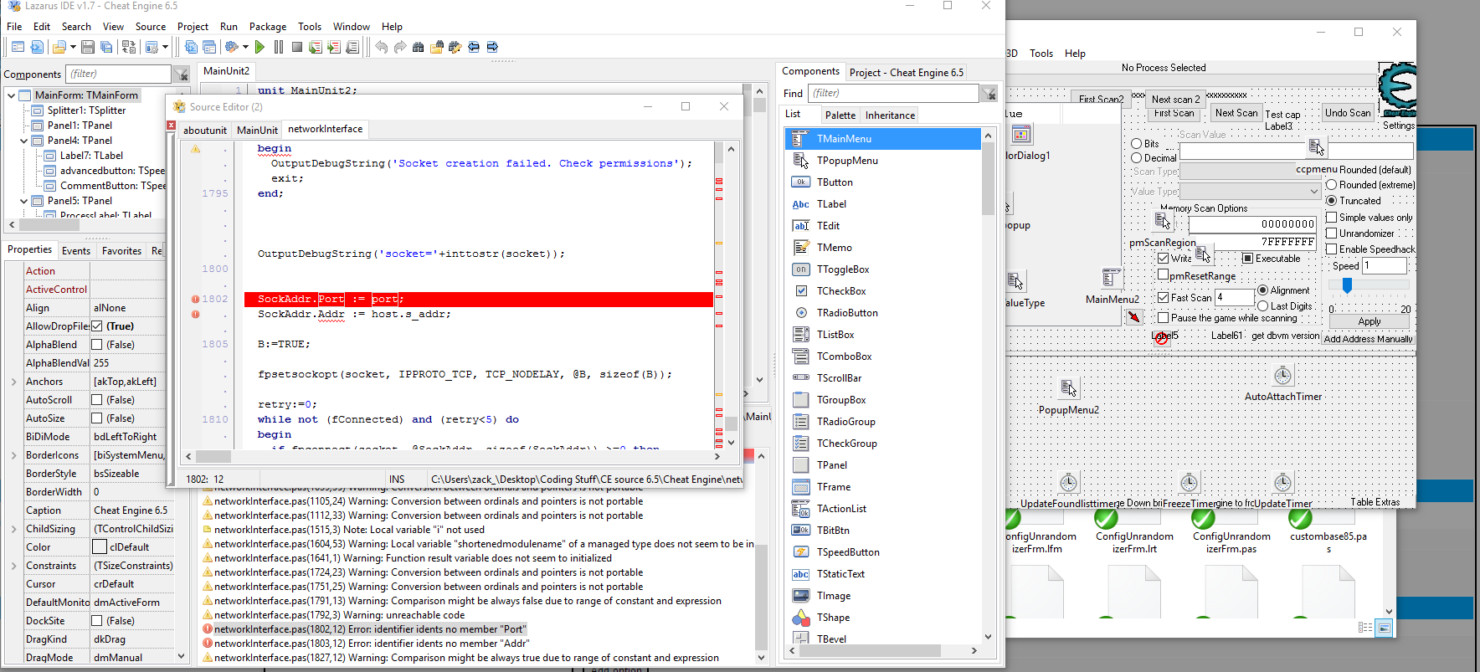Click the Stop program icon

[x=297, y=47]
